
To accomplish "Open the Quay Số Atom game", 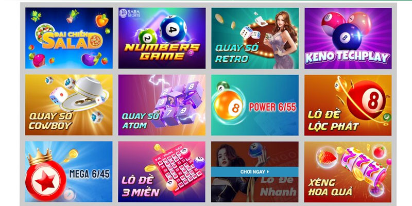I will point(162,105).
